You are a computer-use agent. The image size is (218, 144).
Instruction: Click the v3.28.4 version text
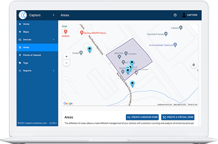click(x=53, y=123)
